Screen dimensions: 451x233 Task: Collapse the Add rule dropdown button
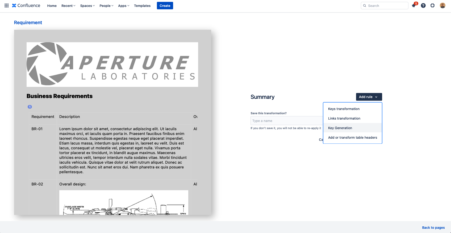coord(369,97)
